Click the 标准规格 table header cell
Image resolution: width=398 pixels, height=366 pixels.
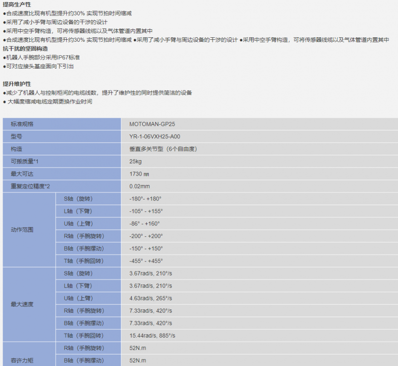pos(62,124)
